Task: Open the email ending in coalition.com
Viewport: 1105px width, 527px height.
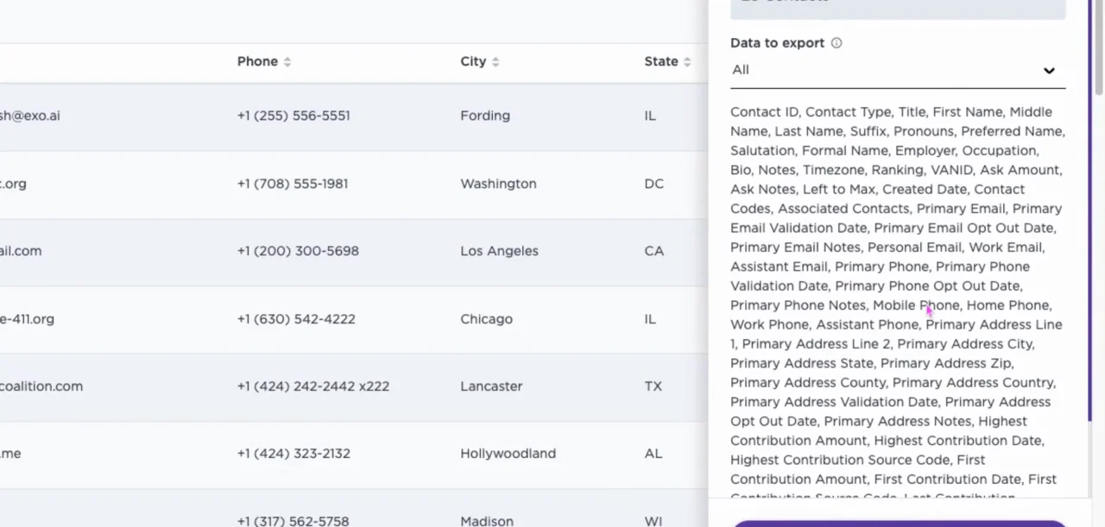Action: pos(41,386)
